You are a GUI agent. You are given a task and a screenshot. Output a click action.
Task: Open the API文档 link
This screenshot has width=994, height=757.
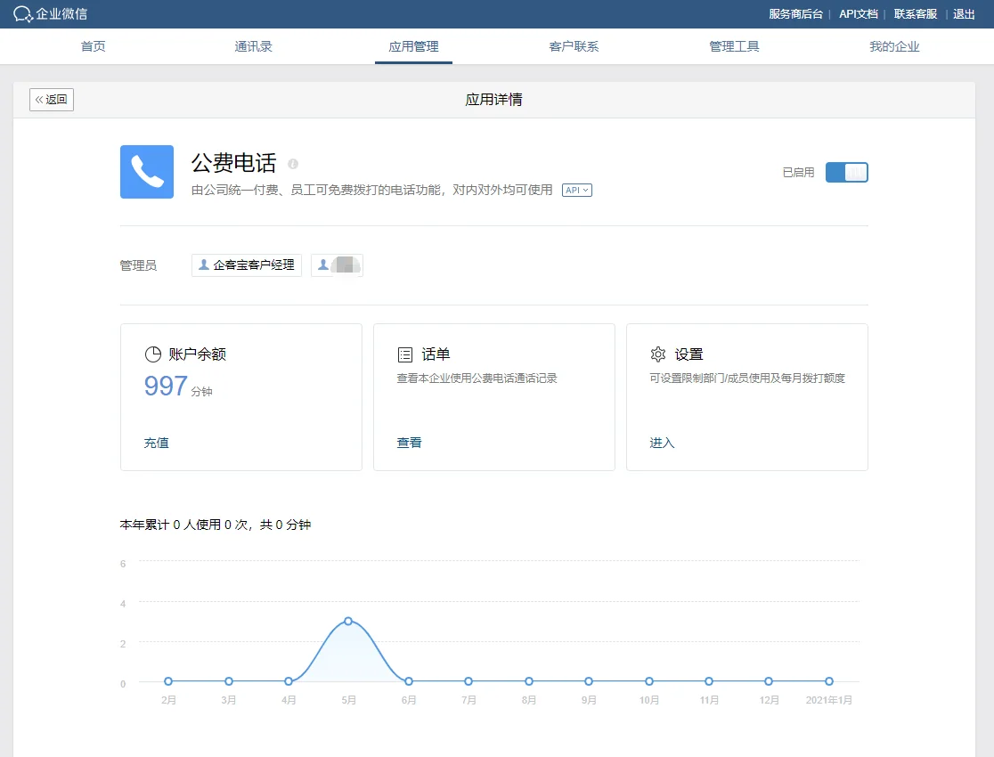coord(859,14)
